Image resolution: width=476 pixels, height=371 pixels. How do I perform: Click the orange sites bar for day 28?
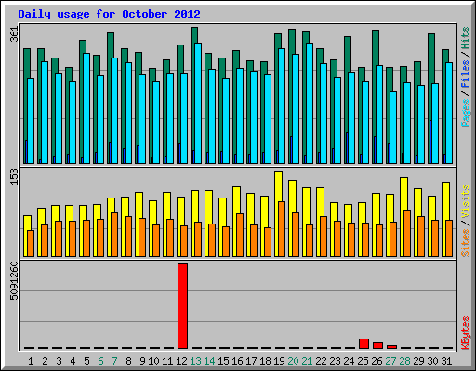click(407, 233)
